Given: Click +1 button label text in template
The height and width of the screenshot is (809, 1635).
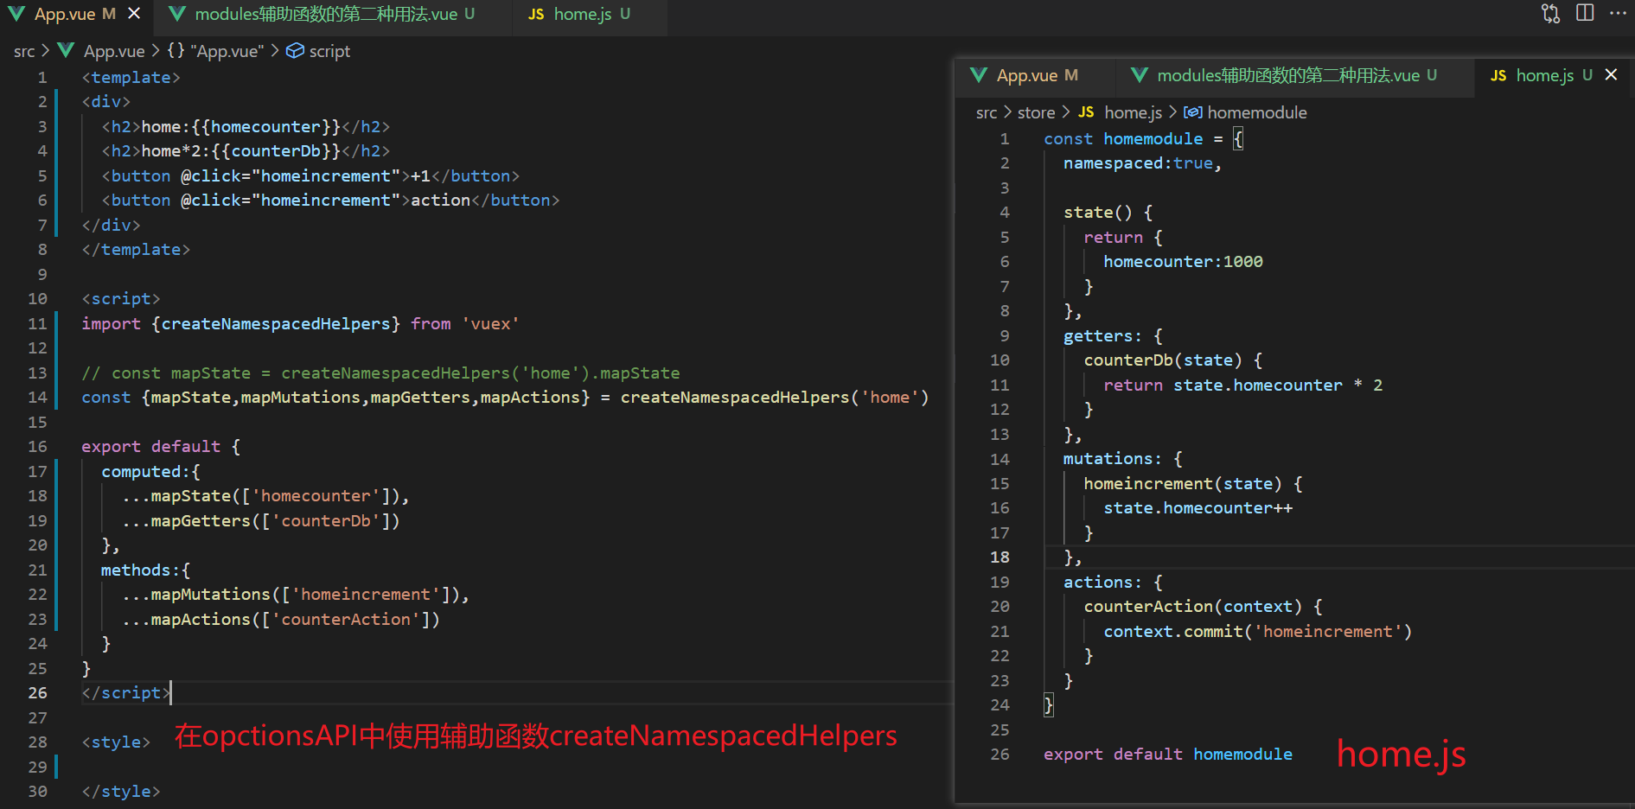Looking at the screenshot, I should [x=420, y=175].
